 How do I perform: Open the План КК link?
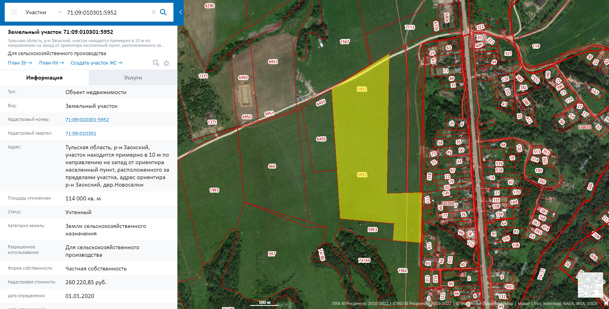[x=51, y=63]
